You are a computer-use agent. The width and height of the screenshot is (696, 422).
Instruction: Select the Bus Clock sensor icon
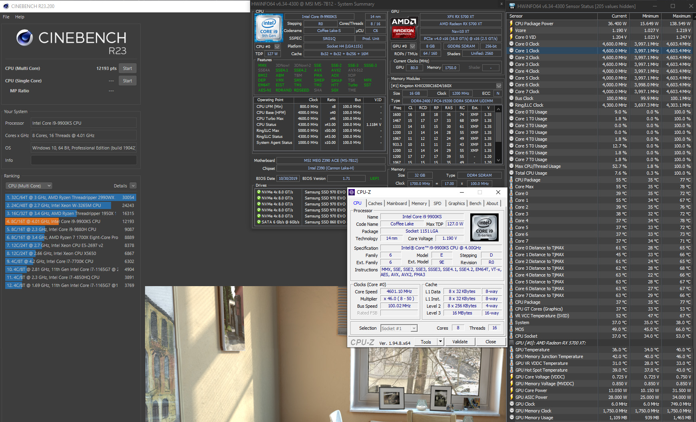click(x=511, y=98)
